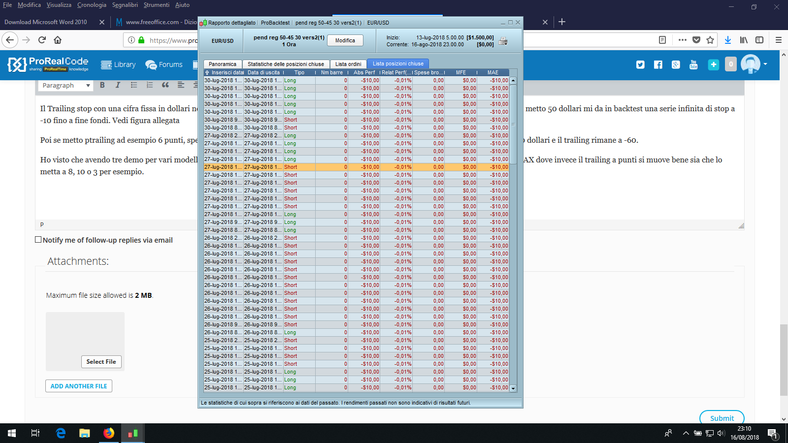Viewport: 788px width, 443px height.
Task: Bookmark this page with the star icon
Action: [710, 40]
